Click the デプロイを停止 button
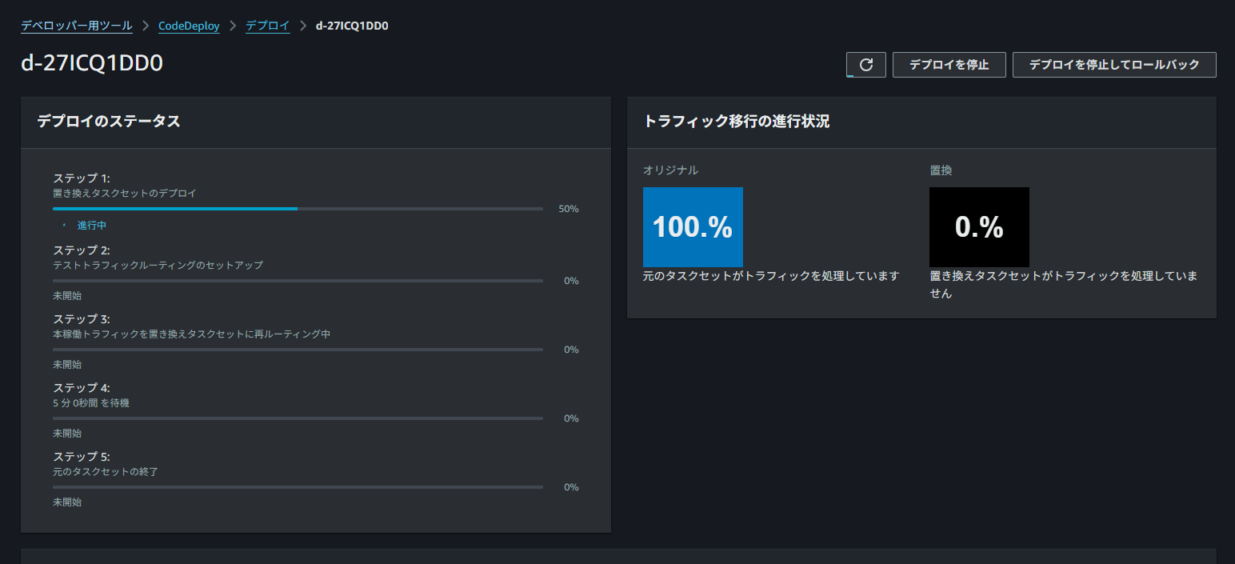This screenshot has height=564, width=1235. [949, 65]
